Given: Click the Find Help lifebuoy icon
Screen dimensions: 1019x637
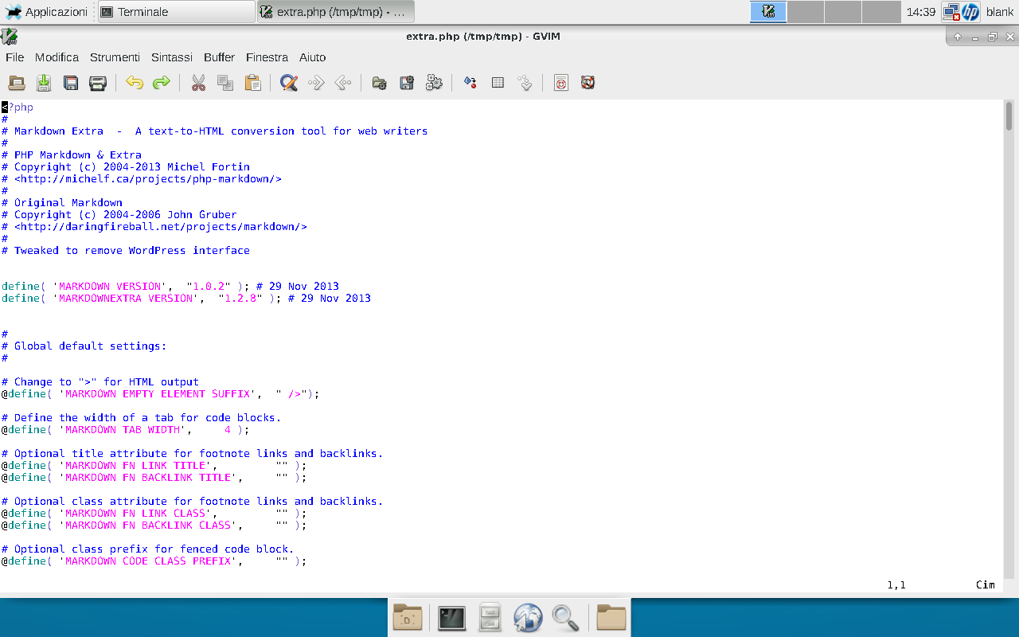Looking at the screenshot, I should (588, 83).
